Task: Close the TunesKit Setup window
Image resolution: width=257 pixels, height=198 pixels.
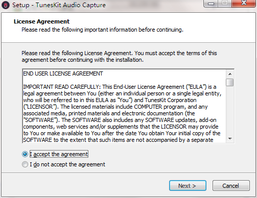Action: (244, 4)
